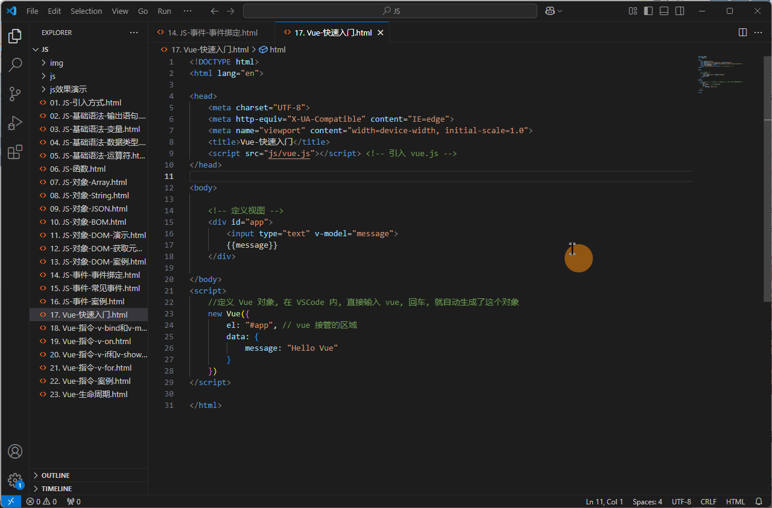Open the Run and Debug view

[x=15, y=124]
